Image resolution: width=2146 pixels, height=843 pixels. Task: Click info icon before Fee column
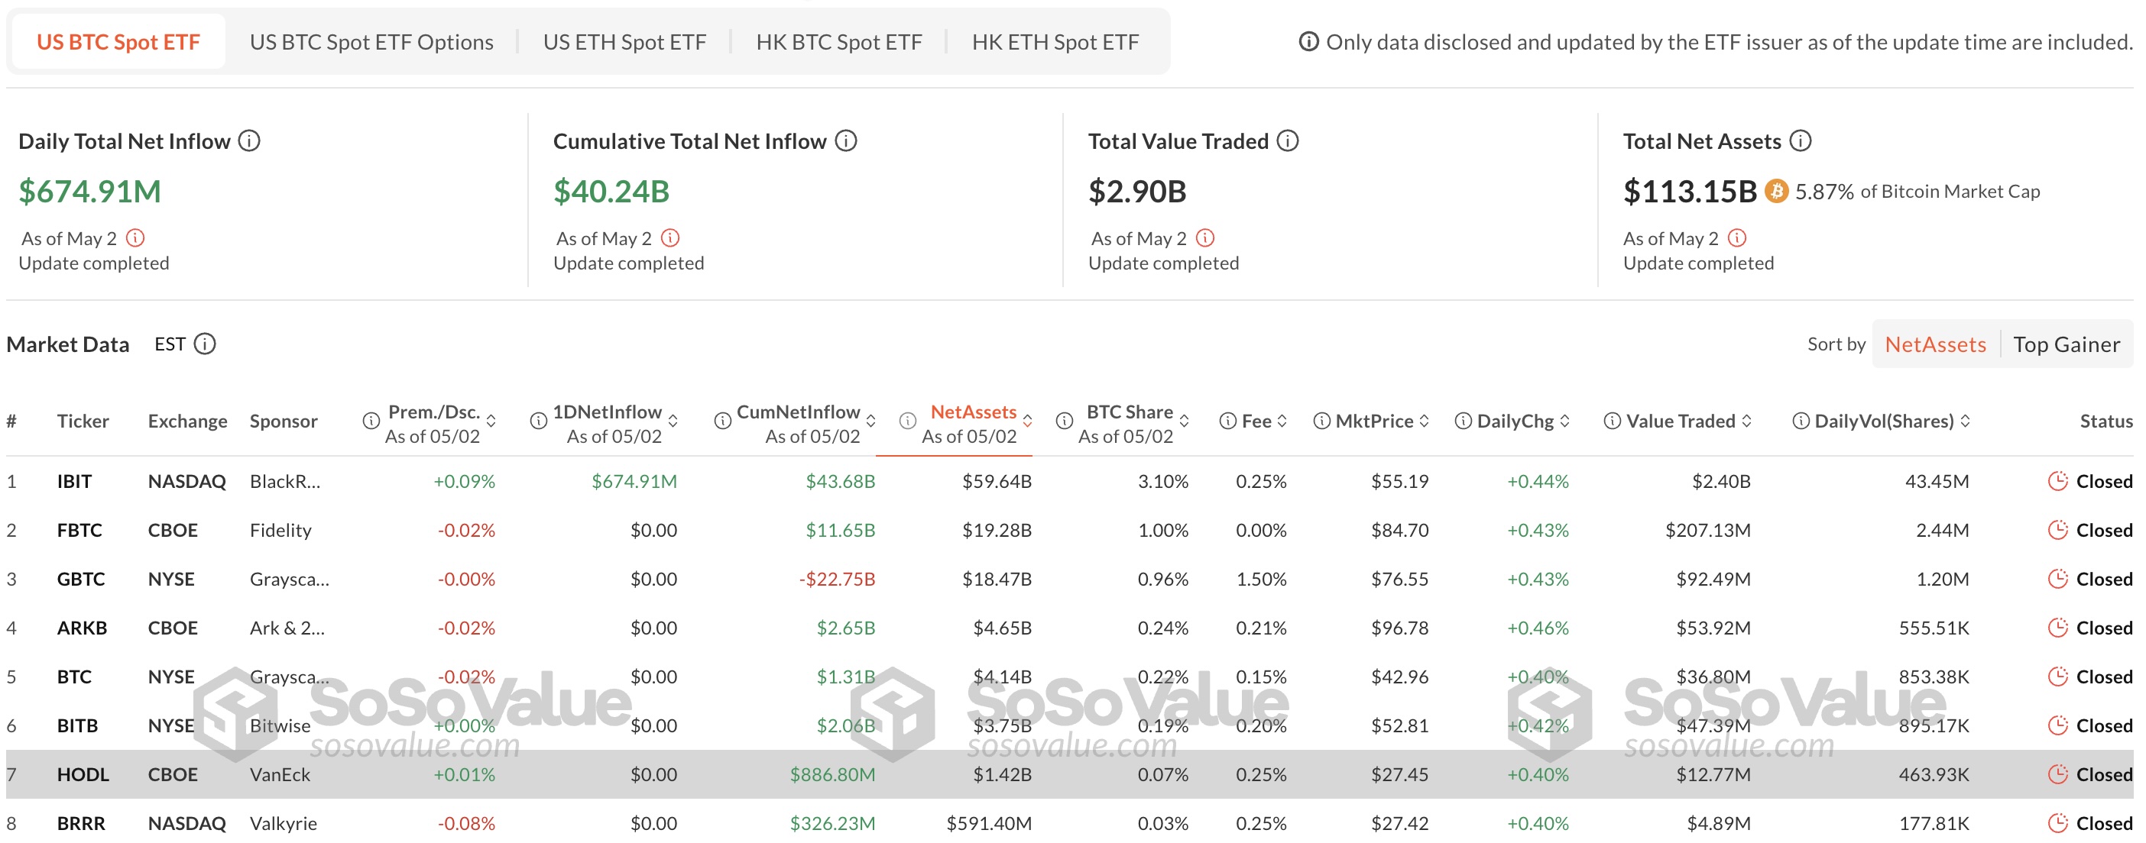[1227, 421]
